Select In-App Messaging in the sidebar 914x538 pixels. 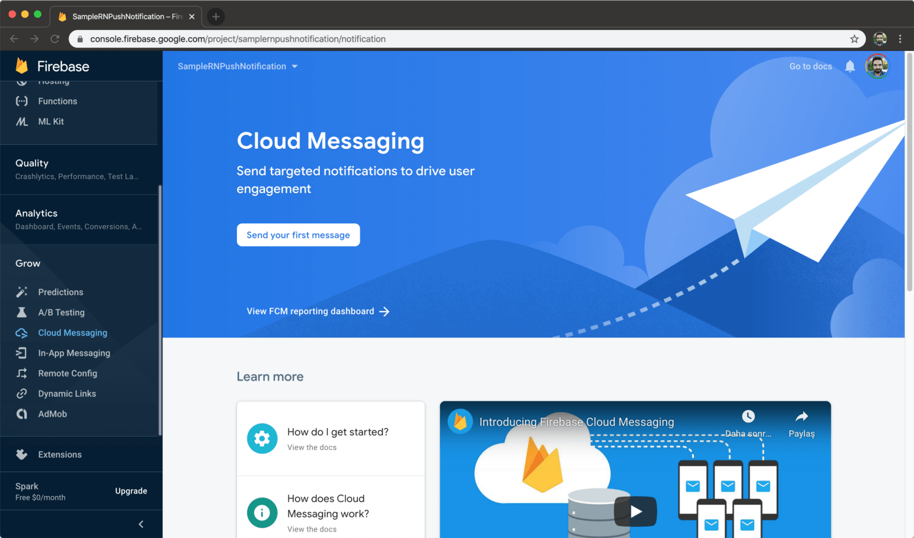point(74,353)
